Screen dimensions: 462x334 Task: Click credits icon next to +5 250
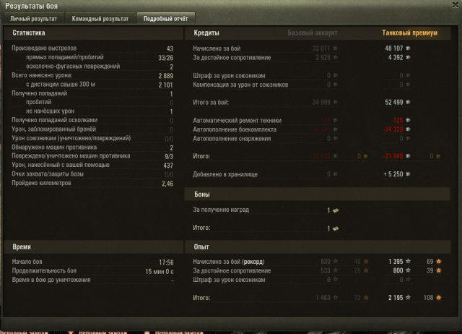click(408, 174)
